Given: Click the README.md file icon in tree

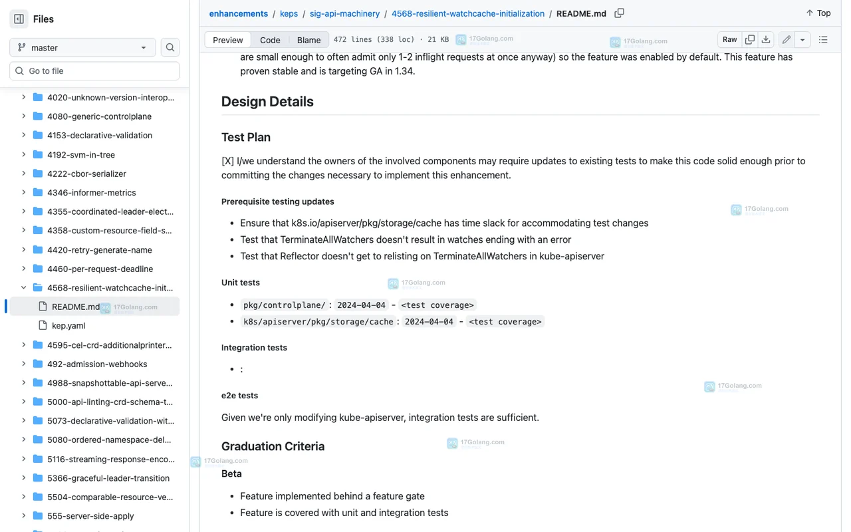Looking at the screenshot, I should (x=43, y=307).
